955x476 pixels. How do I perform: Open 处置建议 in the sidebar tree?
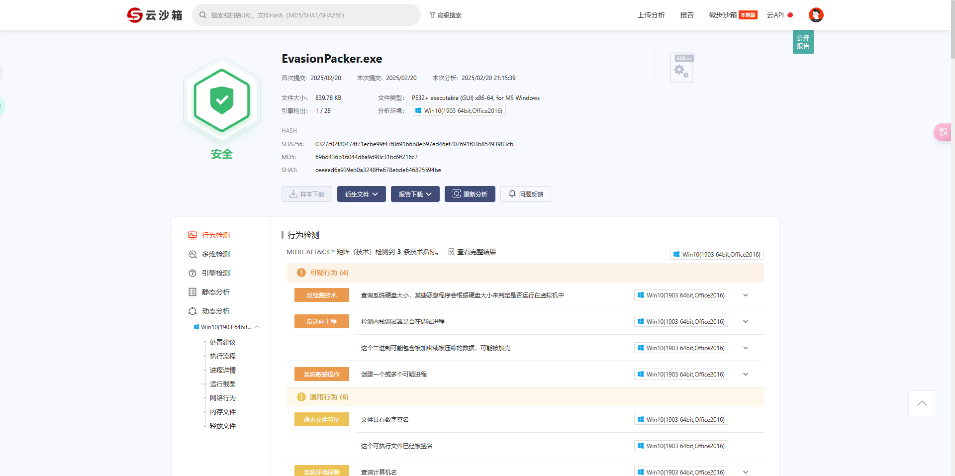pyautogui.click(x=223, y=342)
